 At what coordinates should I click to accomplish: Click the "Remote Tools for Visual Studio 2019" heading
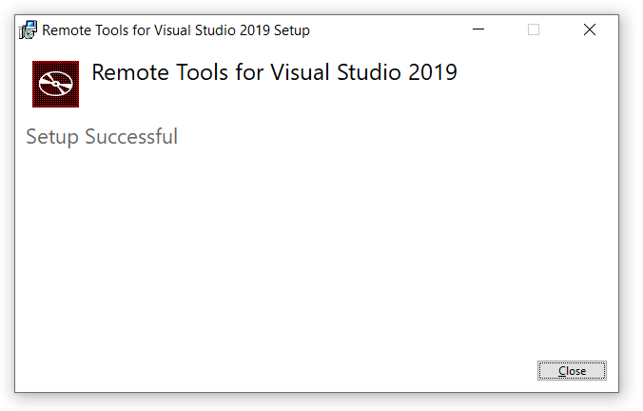pyautogui.click(x=274, y=72)
